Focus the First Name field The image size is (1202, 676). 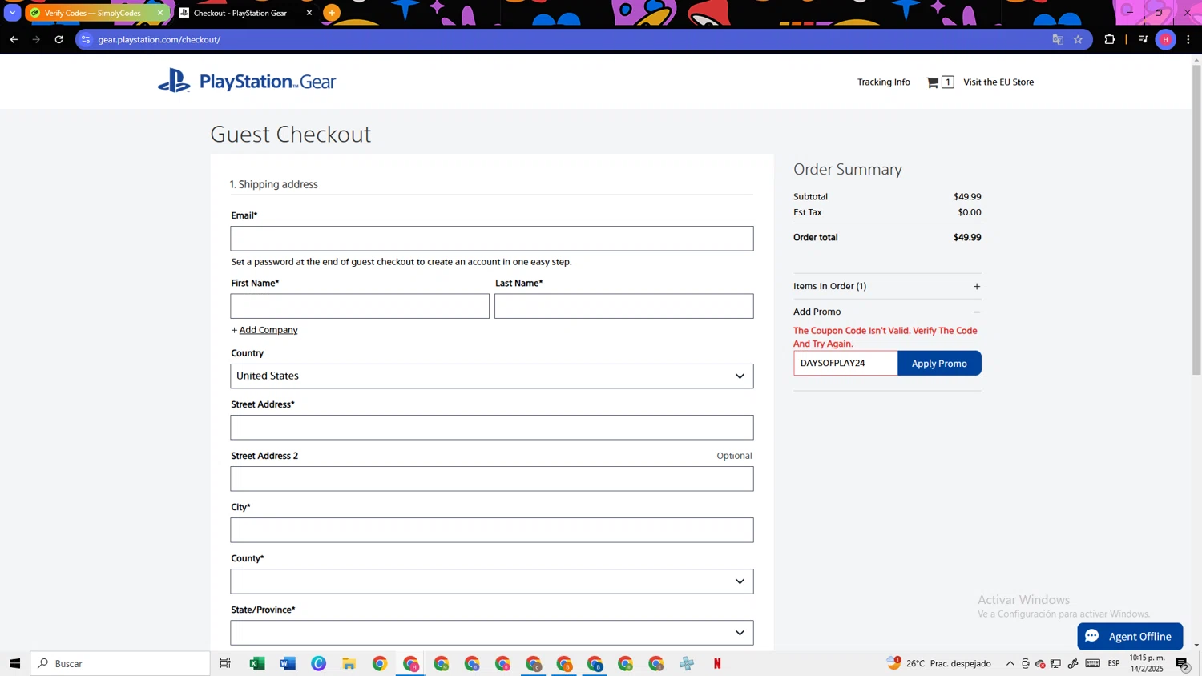tap(360, 306)
